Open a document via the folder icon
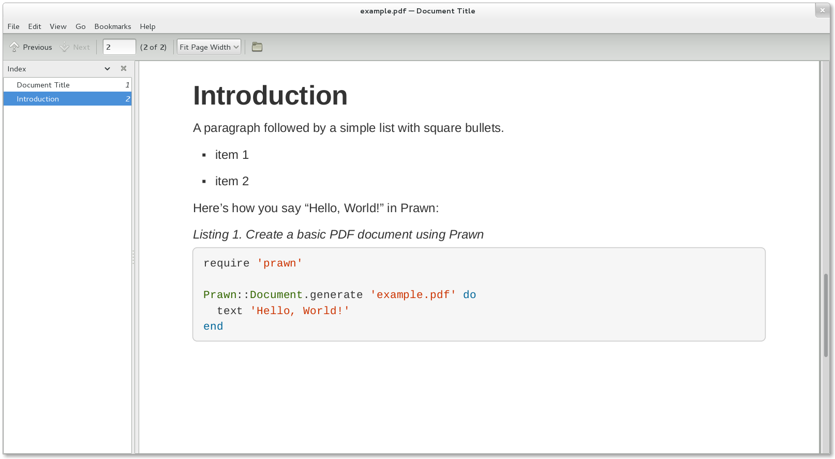The height and width of the screenshot is (459, 835). click(257, 47)
